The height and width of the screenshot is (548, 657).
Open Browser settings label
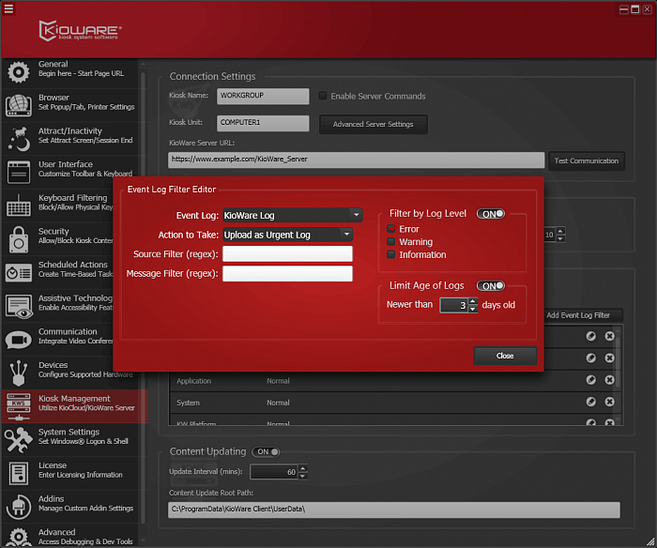pyautogui.click(x=53, y=98)
